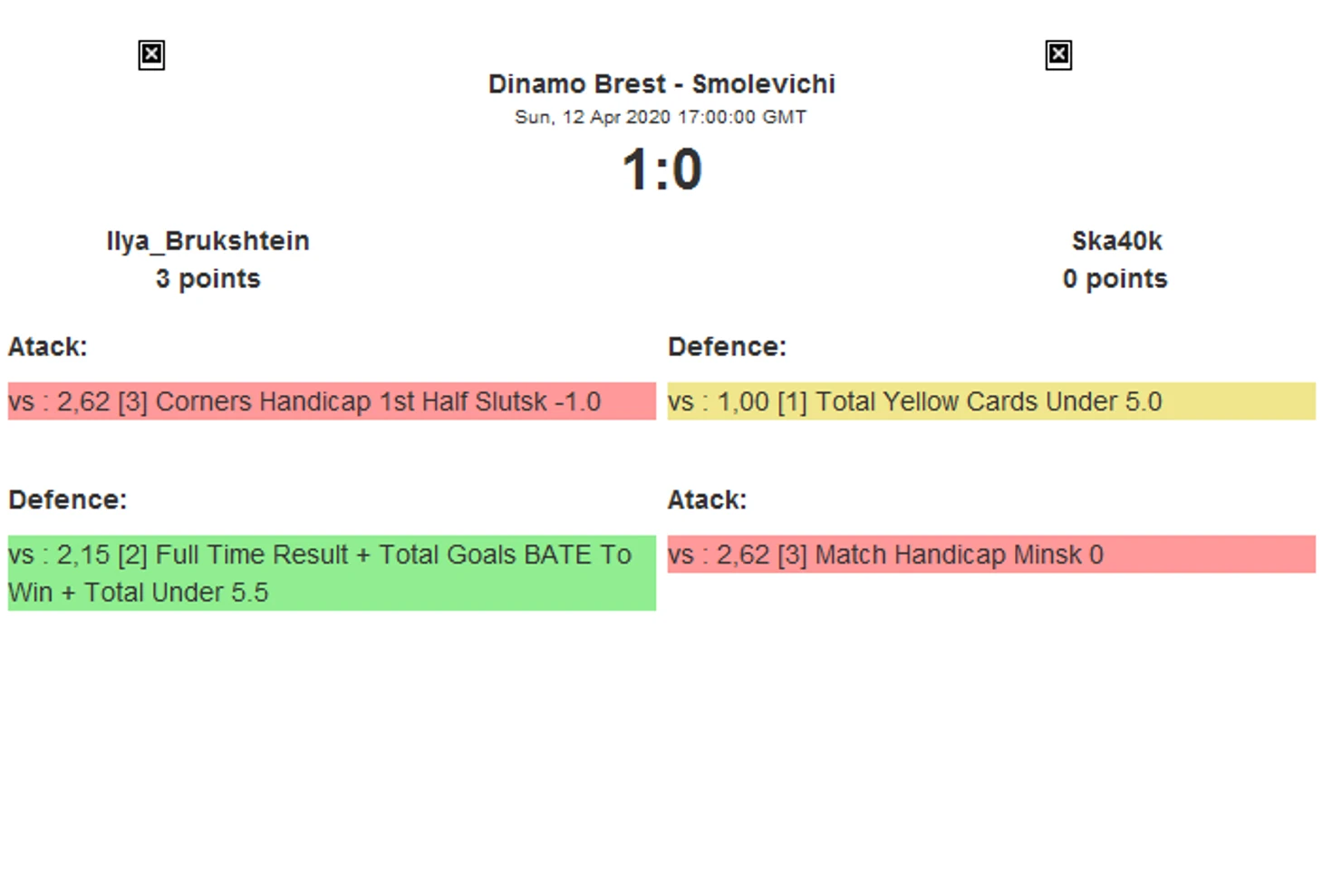Screen dimensions: 1323x869
Task: Click the right column Defence heading
Action: pyautogui.click(x=727, y=347)
